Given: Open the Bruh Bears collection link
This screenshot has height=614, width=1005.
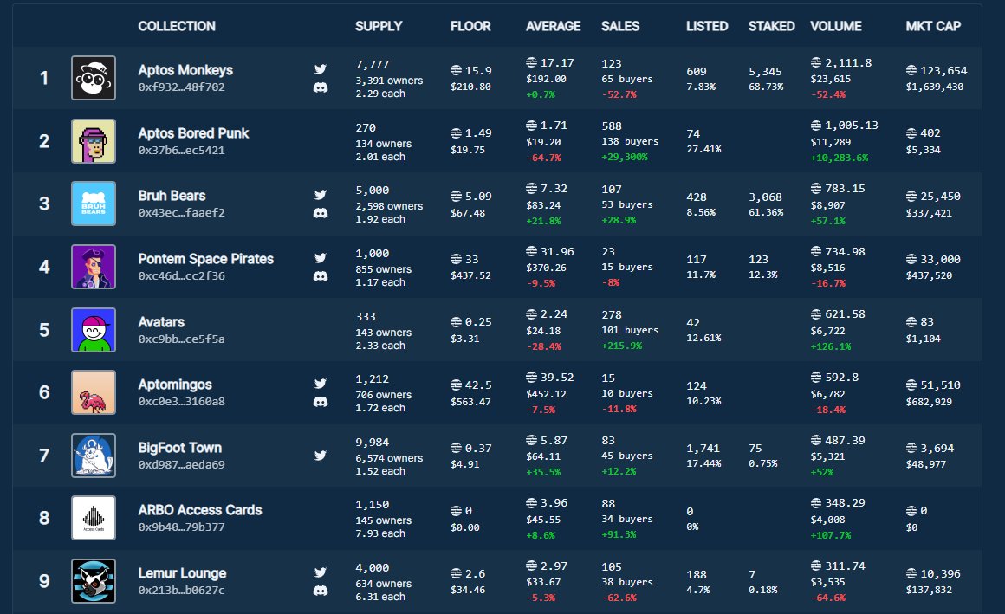Looking at the screenshot, I should point(172,196).
